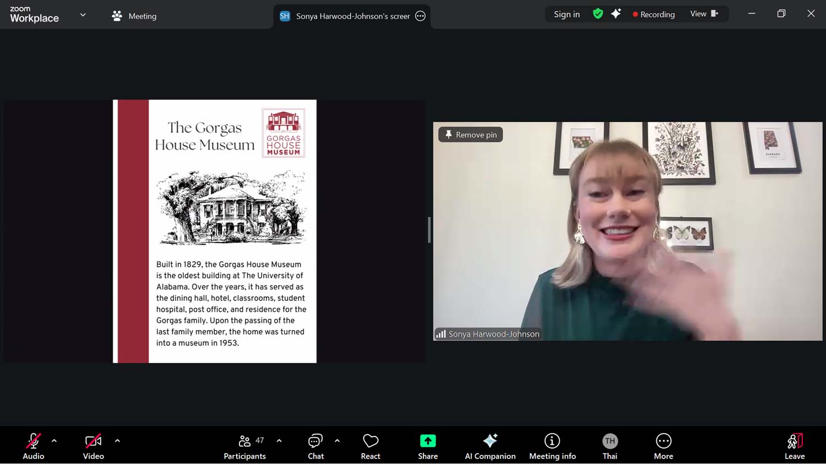The image size is (826, 464).
Task: Open the Participants panel
Action: point(244,446)
